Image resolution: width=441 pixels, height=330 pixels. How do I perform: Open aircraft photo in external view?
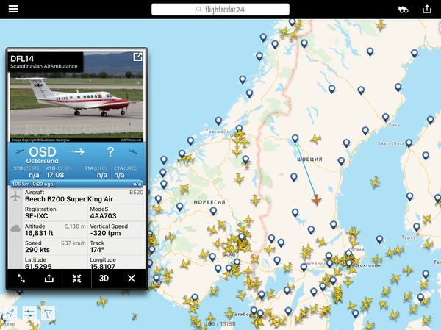137,57
